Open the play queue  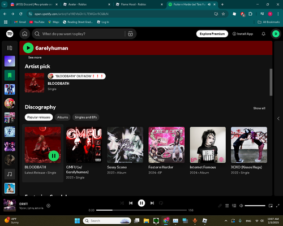[x=227, y=206]
